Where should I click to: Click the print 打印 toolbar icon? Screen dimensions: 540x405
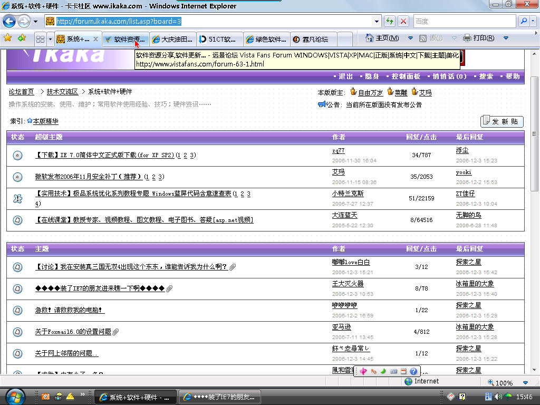click(x=467, y=38)
